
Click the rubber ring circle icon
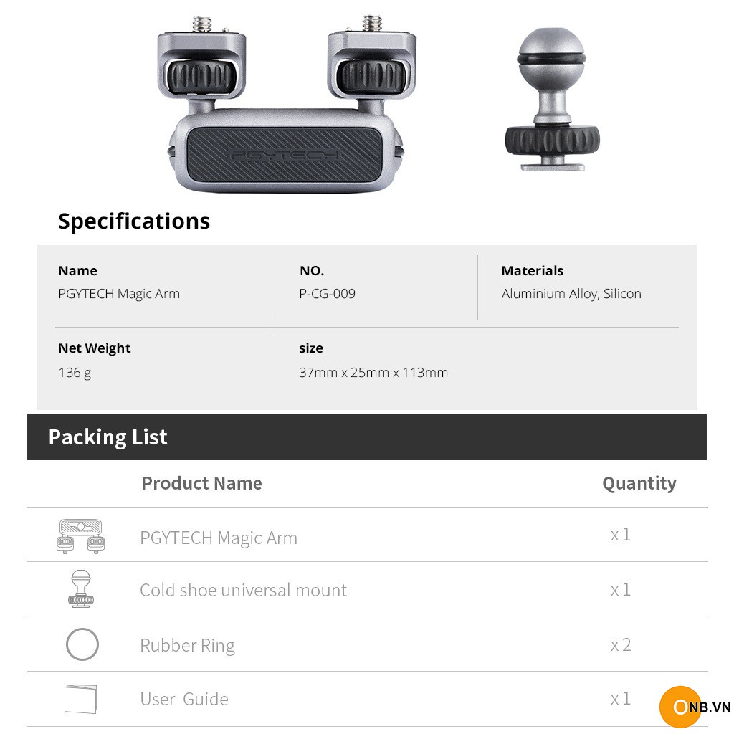coord(82,644)
